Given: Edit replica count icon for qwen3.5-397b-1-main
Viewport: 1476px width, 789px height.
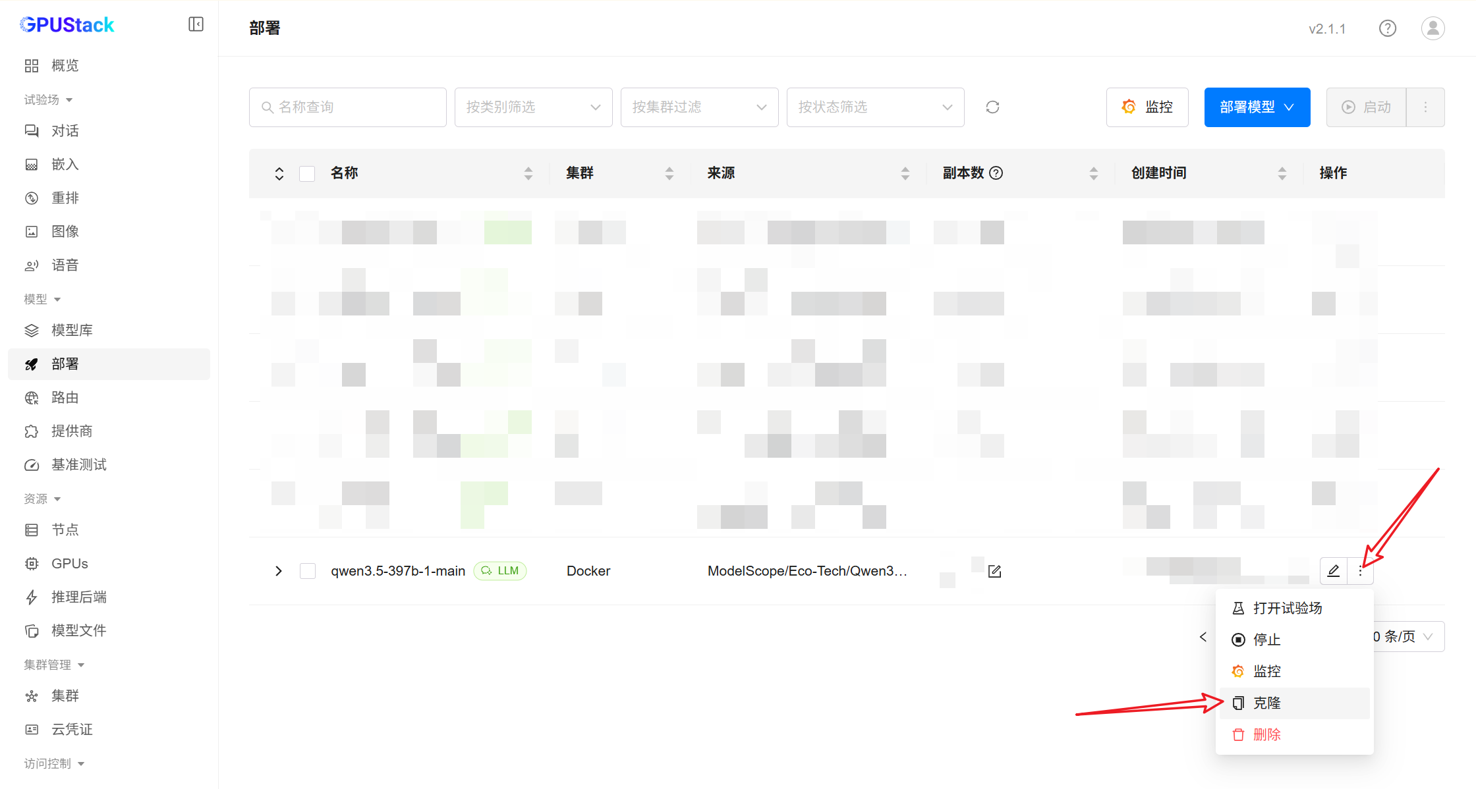Looking at the screenshot, I should pyautogui.click(x=995, y=572).
